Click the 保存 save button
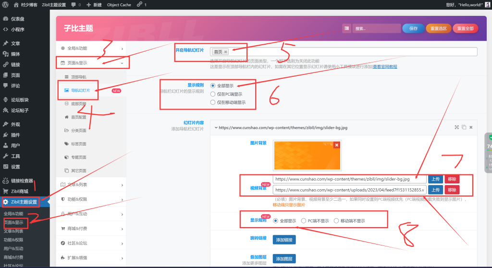 coord(413,28)
